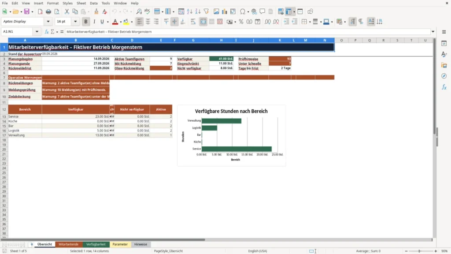Click the Format as Percent icon
Viewport: 451px width, 254px height.
point(241,22)
